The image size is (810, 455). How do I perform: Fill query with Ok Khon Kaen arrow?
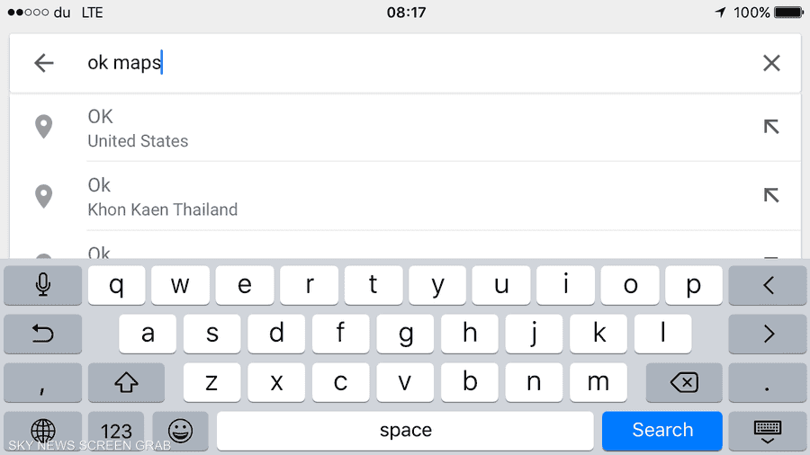pyautogui.click(x=771, y=195)
